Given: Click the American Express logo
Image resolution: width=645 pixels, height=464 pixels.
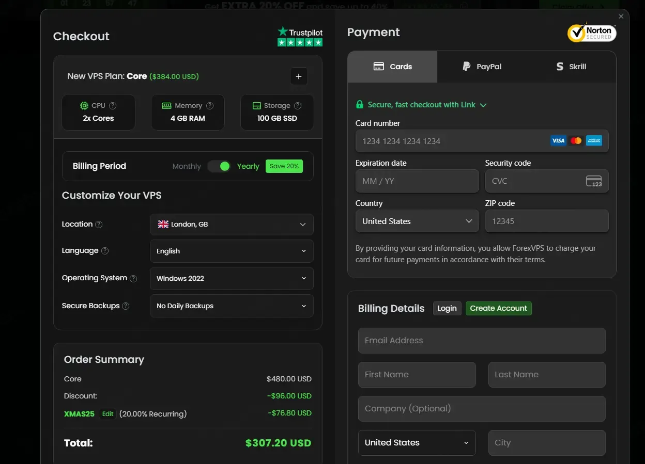Looking at the screenshot, I should click(x=594, y=140).
